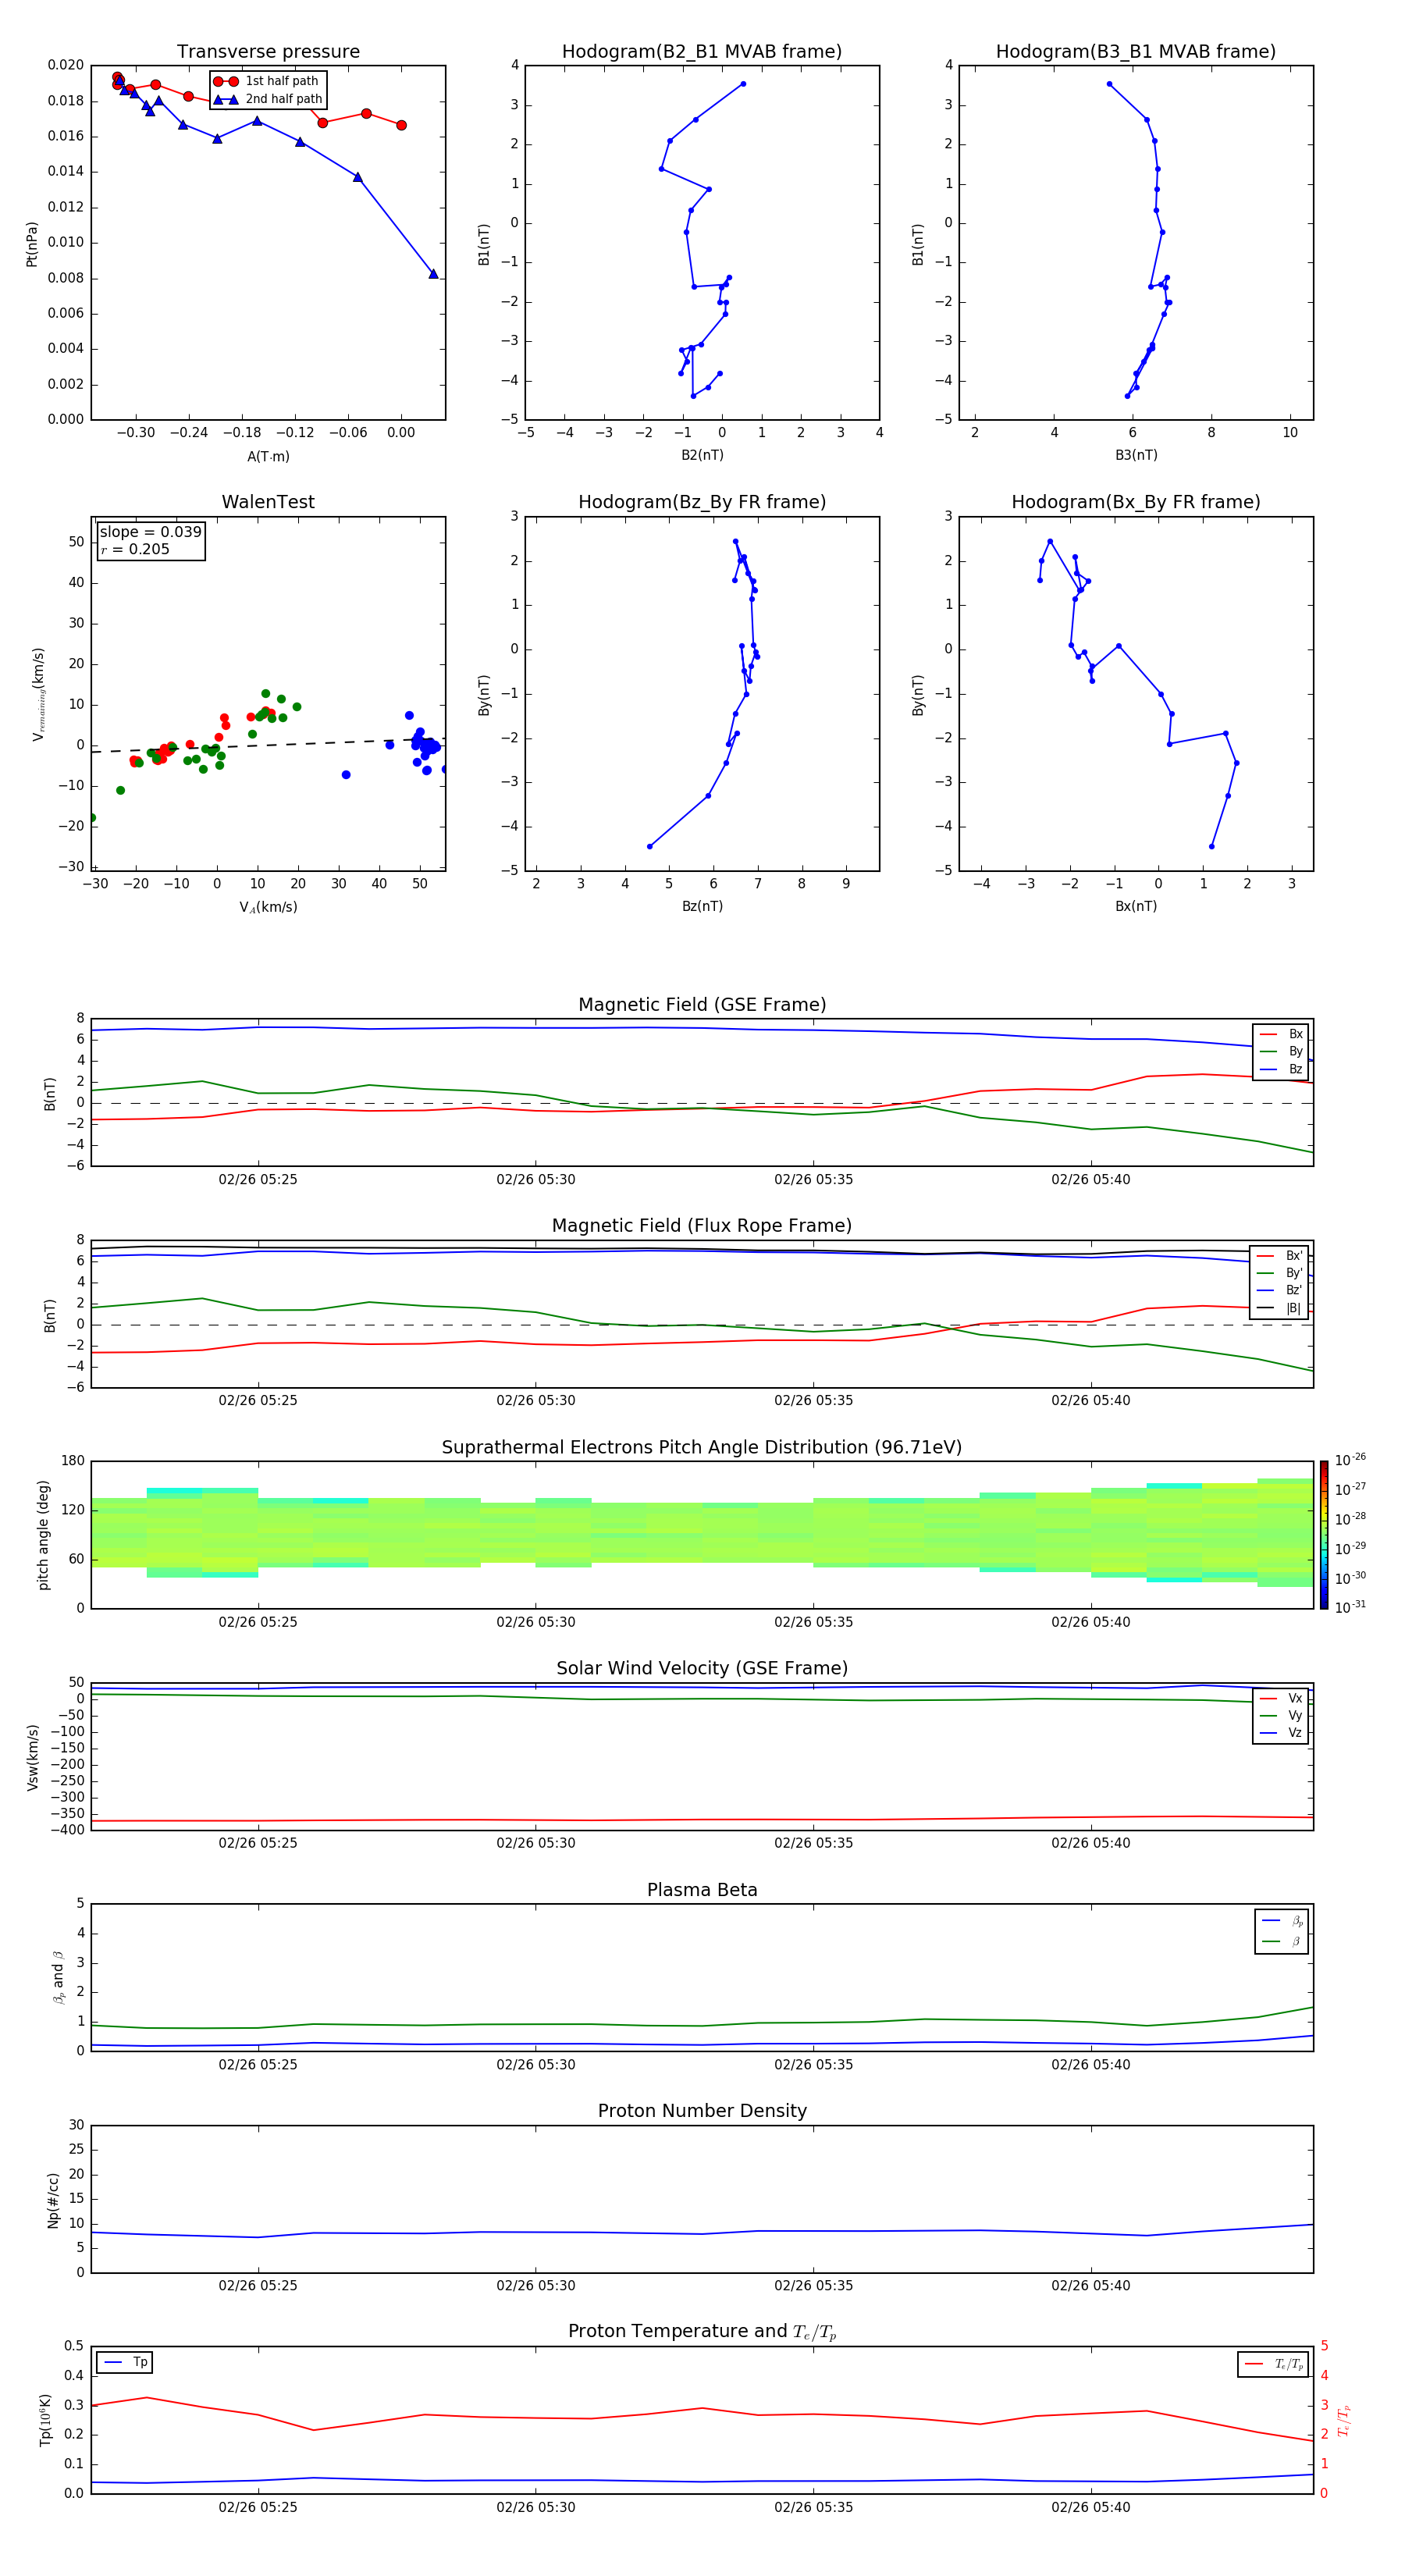Click the '−400' tick on Solar Wind Velocity axis
This screenshot has height=2576, width=1405.
tap(66, 1830)
